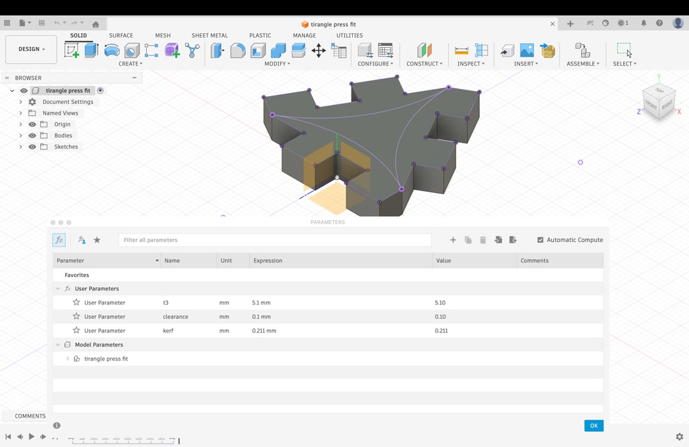
Task: Choose the Extrude tool
Action: coord(91,50)
